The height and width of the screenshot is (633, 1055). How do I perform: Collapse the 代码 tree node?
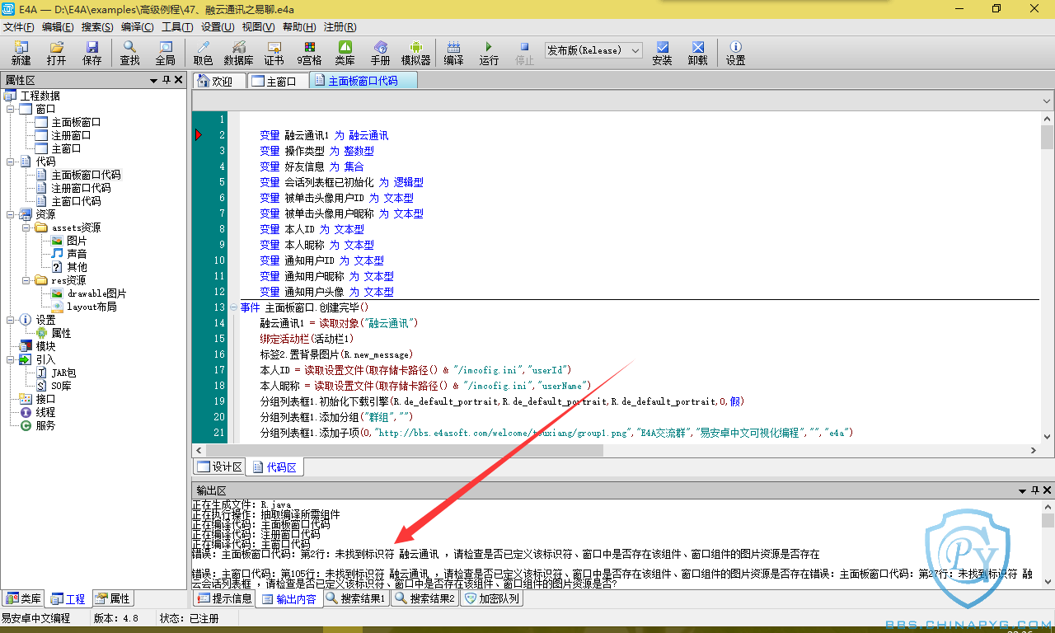[11, 162]
